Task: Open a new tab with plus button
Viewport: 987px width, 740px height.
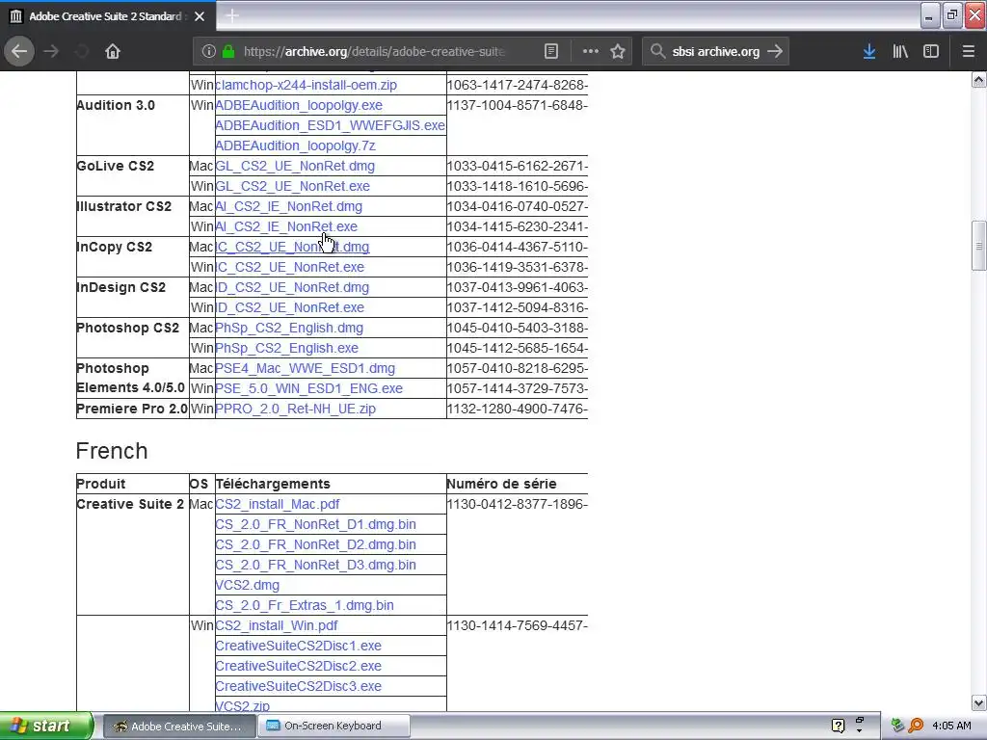Action: pyautogui.click(x=231, y=15)
